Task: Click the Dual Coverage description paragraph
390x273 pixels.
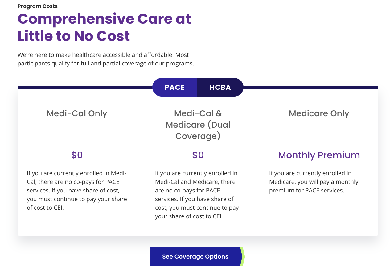Action: click(197, 195)
